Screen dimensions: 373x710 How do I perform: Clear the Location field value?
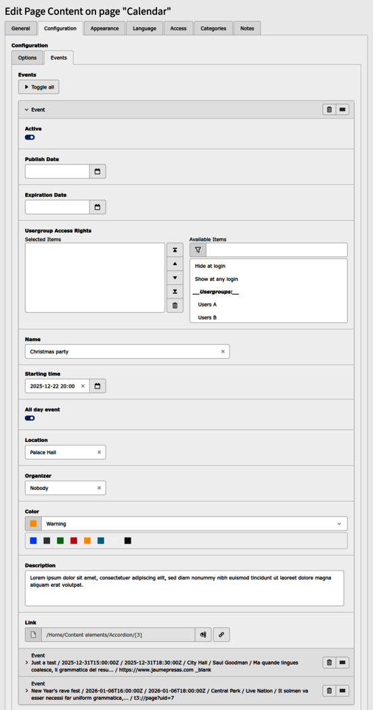(99, 452)
